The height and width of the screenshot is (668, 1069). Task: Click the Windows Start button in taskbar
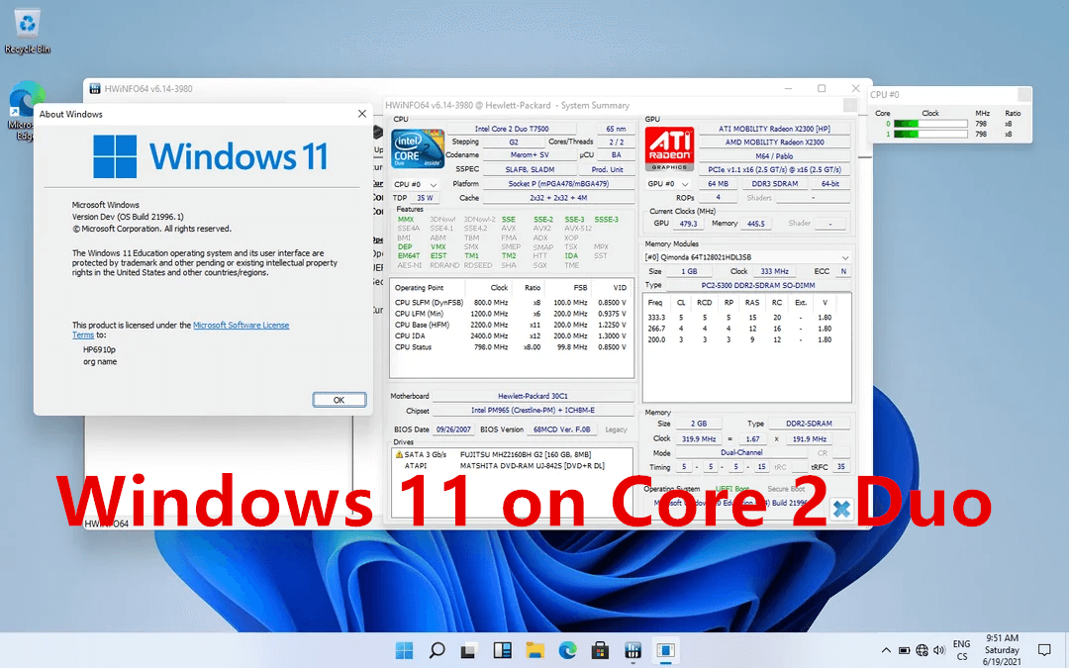click(404, 650)
